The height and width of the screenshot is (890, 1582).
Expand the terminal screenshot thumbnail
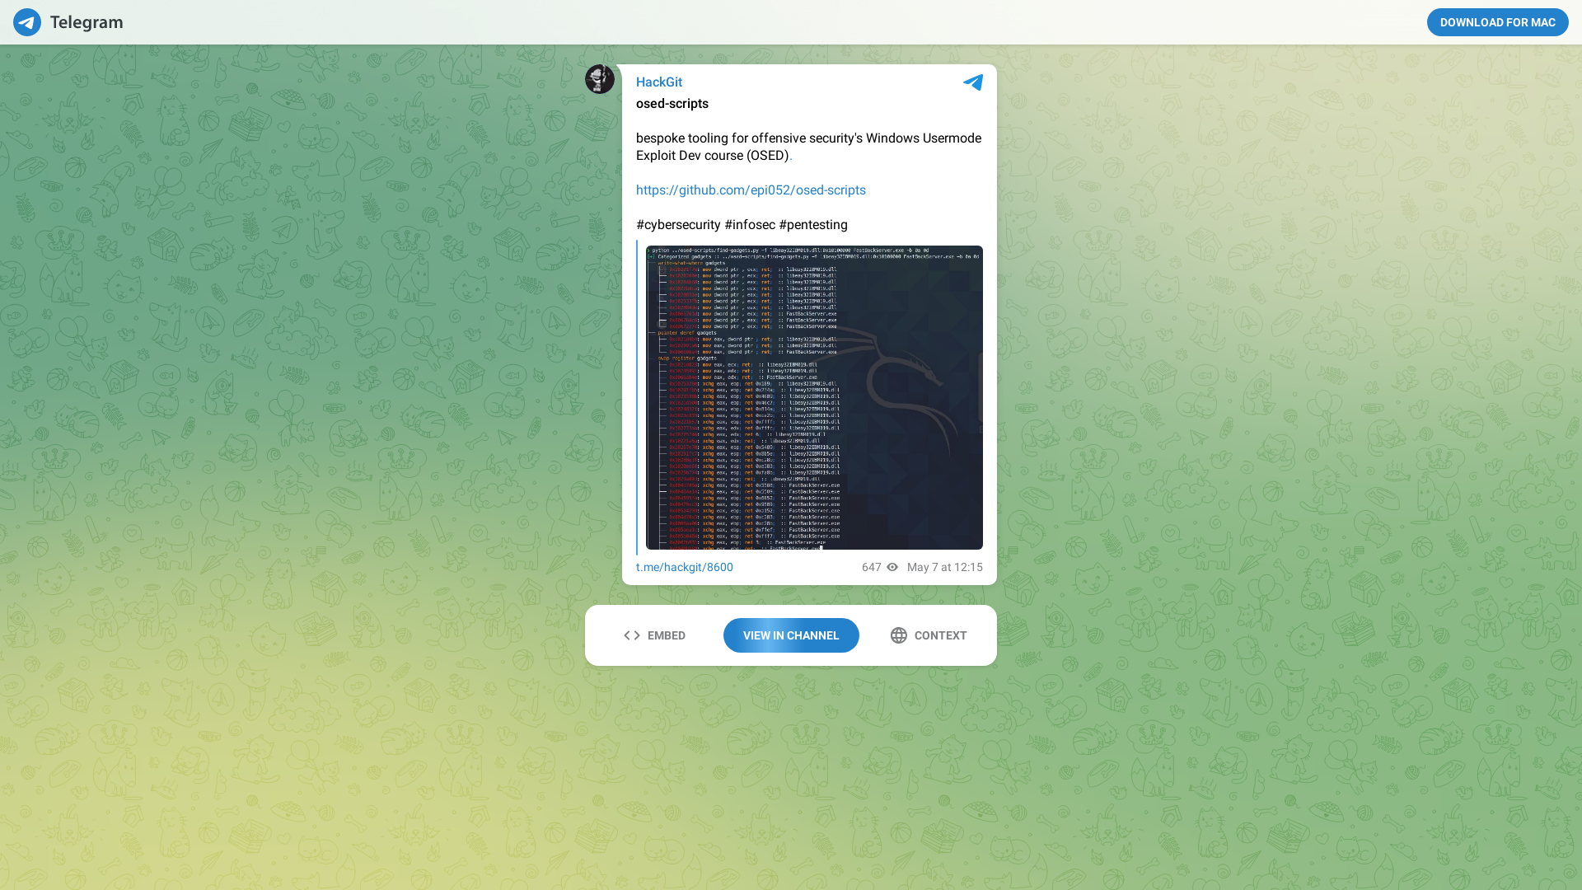click(809, 396)
